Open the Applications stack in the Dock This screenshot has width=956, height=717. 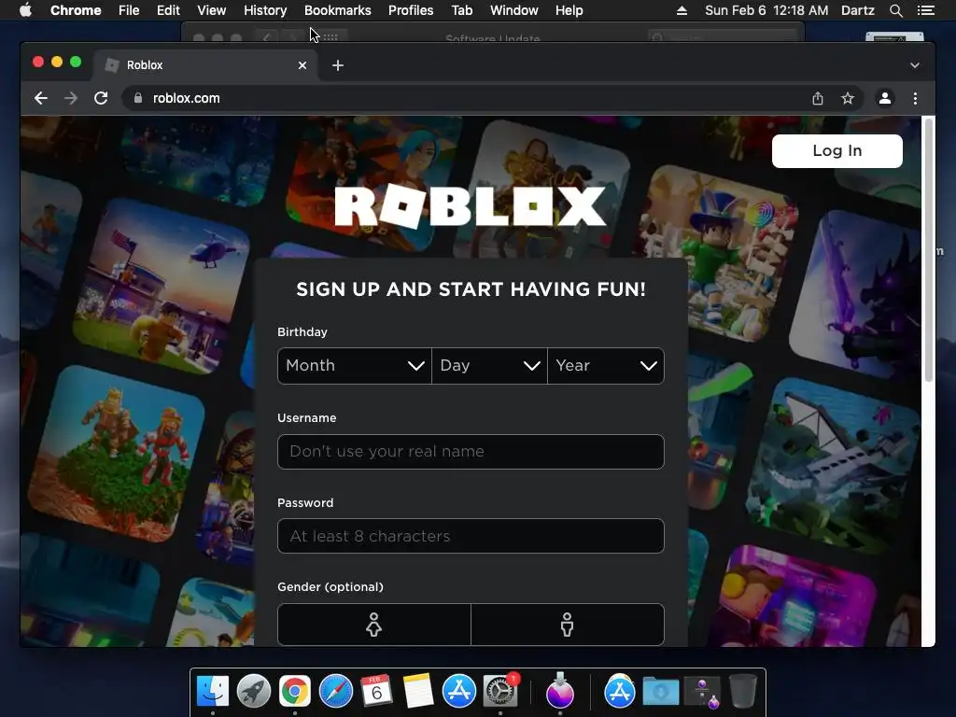tap(620, 692)
